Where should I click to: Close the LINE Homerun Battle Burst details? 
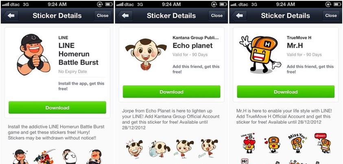(x=103, y=15)
